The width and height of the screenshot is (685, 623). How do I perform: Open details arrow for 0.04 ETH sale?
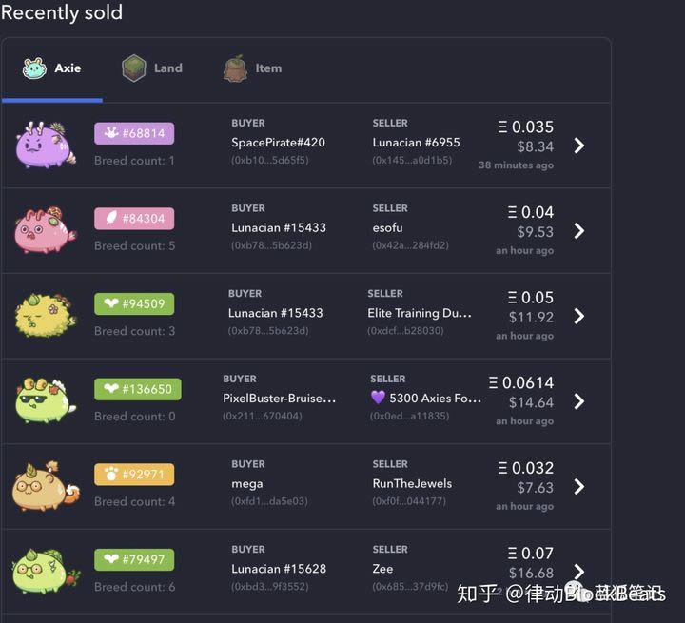pyautogui.click(x=579, y=231)
